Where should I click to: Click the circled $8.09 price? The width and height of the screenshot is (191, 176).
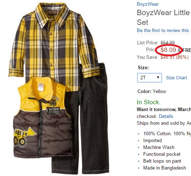[168, 50]
